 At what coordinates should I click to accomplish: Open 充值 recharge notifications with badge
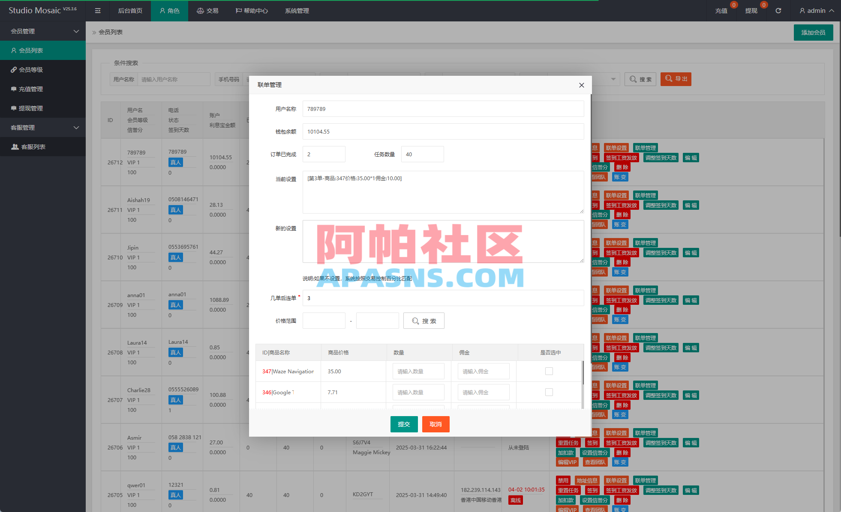tap(721, 10)
